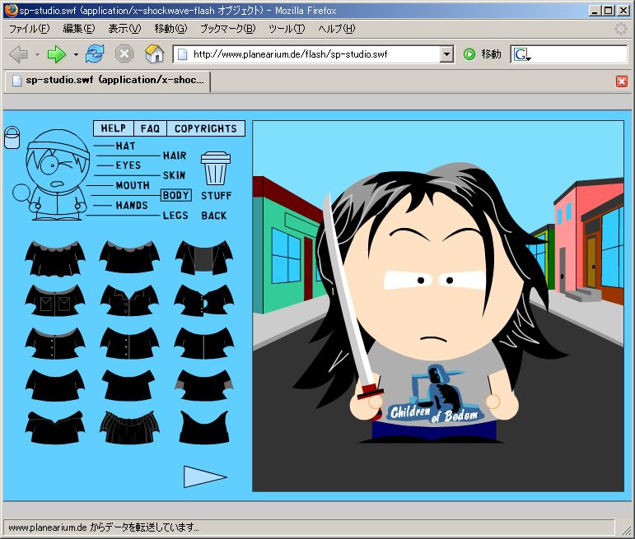Click the green Go (移動) button
This screenshot has height=539, width=635.
click(482, 53)
